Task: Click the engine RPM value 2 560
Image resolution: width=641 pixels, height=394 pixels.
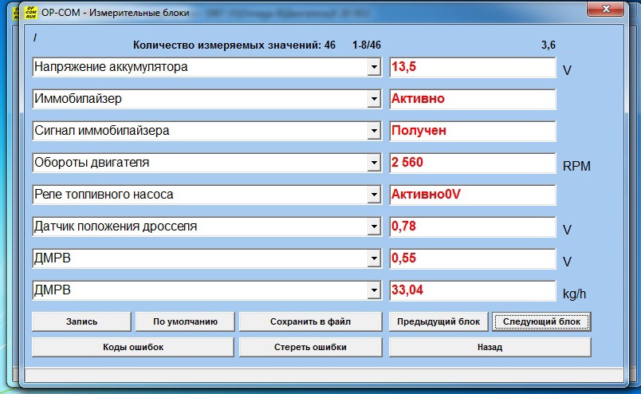Action: 473,163
